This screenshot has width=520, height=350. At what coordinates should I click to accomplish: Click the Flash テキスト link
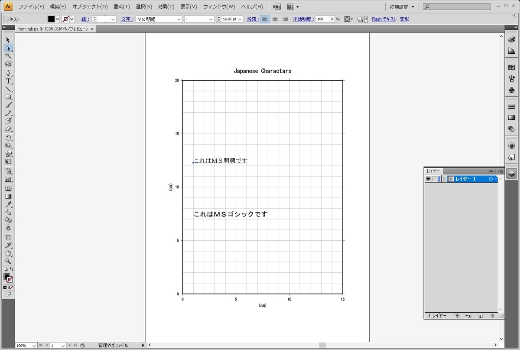384,19
